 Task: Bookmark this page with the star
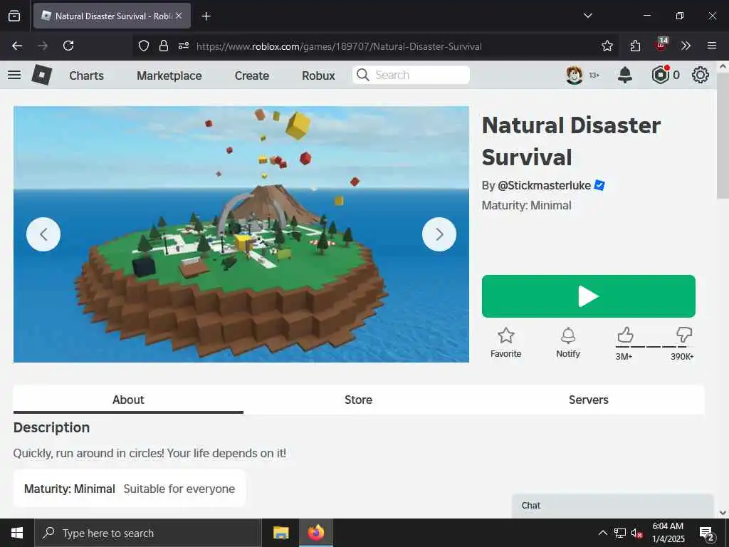607,46
